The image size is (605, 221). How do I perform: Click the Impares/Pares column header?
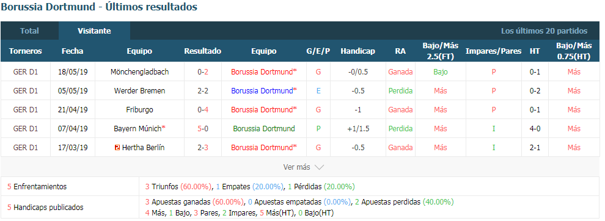pos(494,51)
